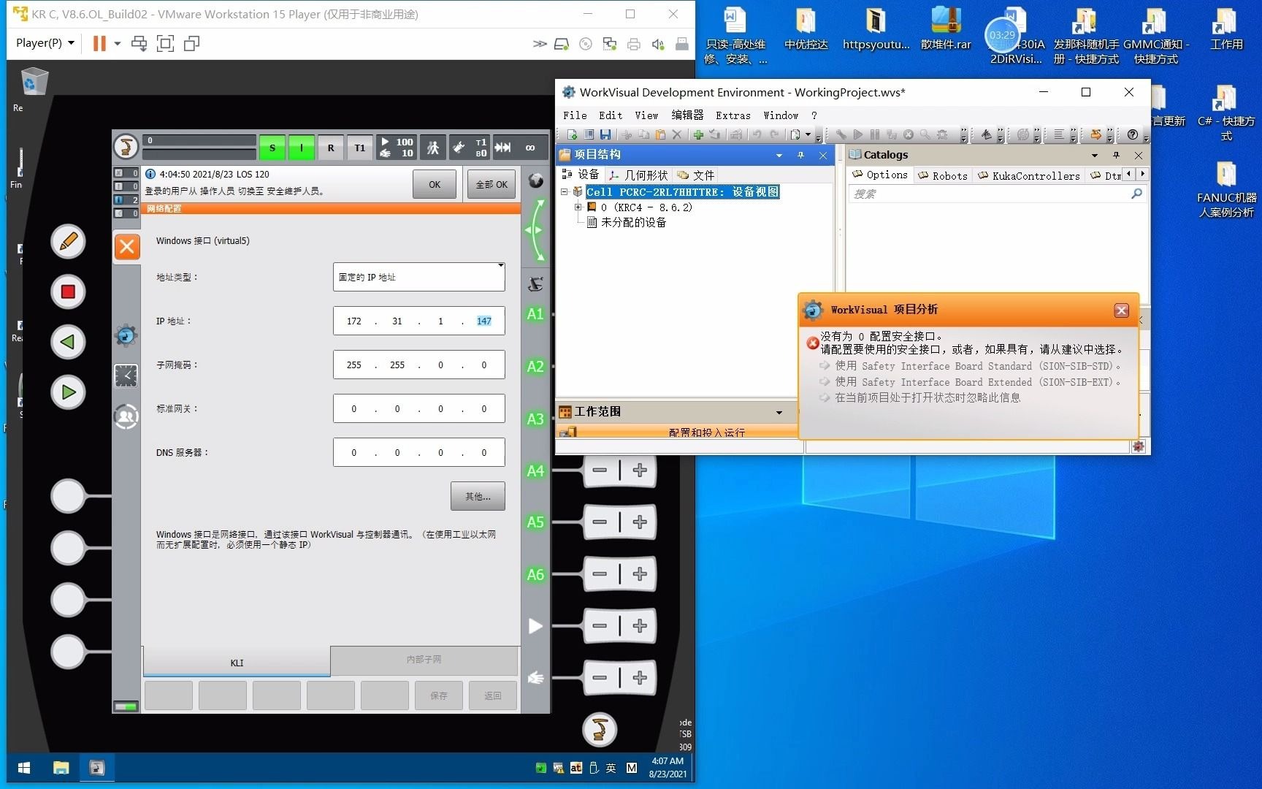1262x789 pixels.
Task: Click the 全部 OK button
Action: [x=492, y=185]
